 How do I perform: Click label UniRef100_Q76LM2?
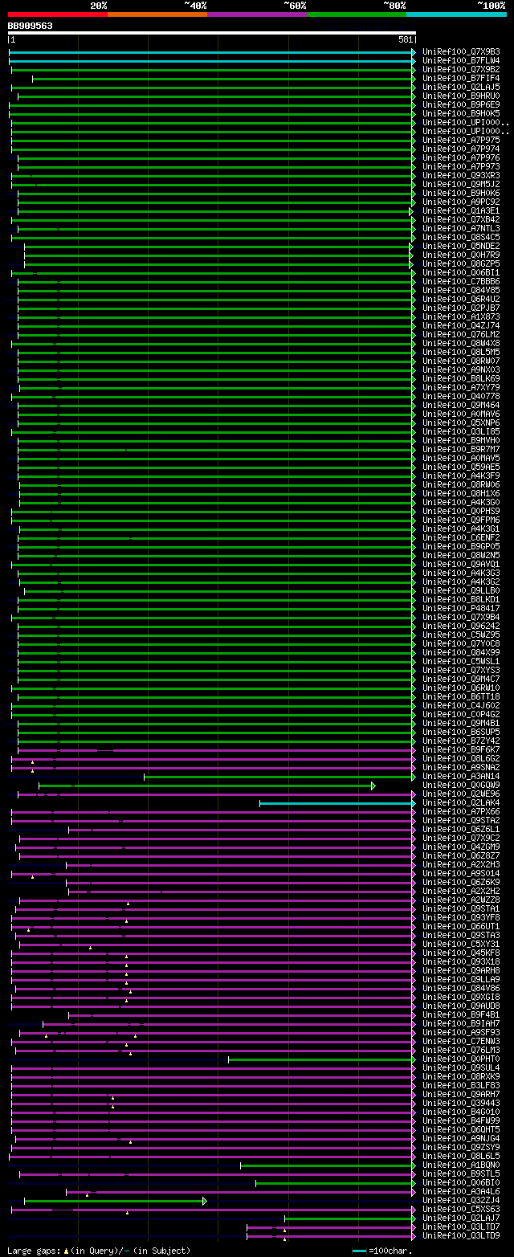(461, 334)
